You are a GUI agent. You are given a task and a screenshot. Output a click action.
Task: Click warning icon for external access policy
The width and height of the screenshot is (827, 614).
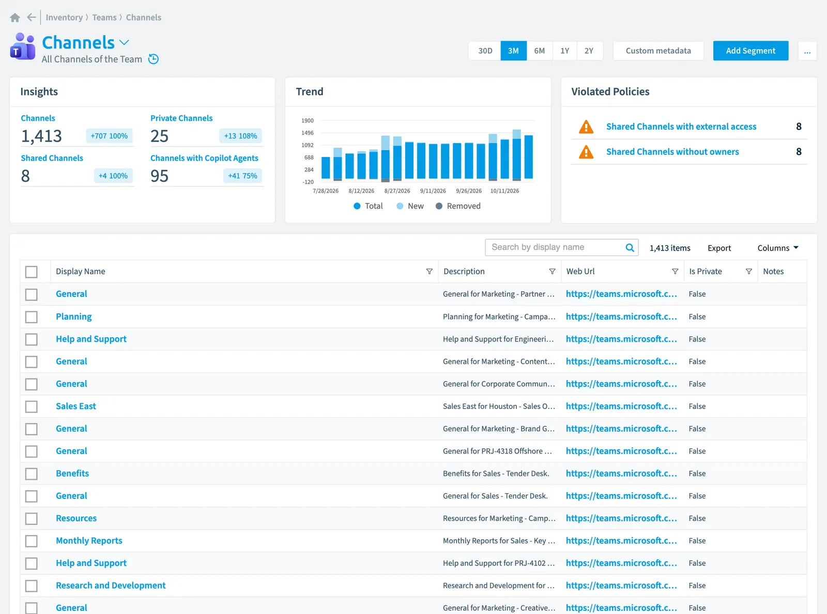586,127
